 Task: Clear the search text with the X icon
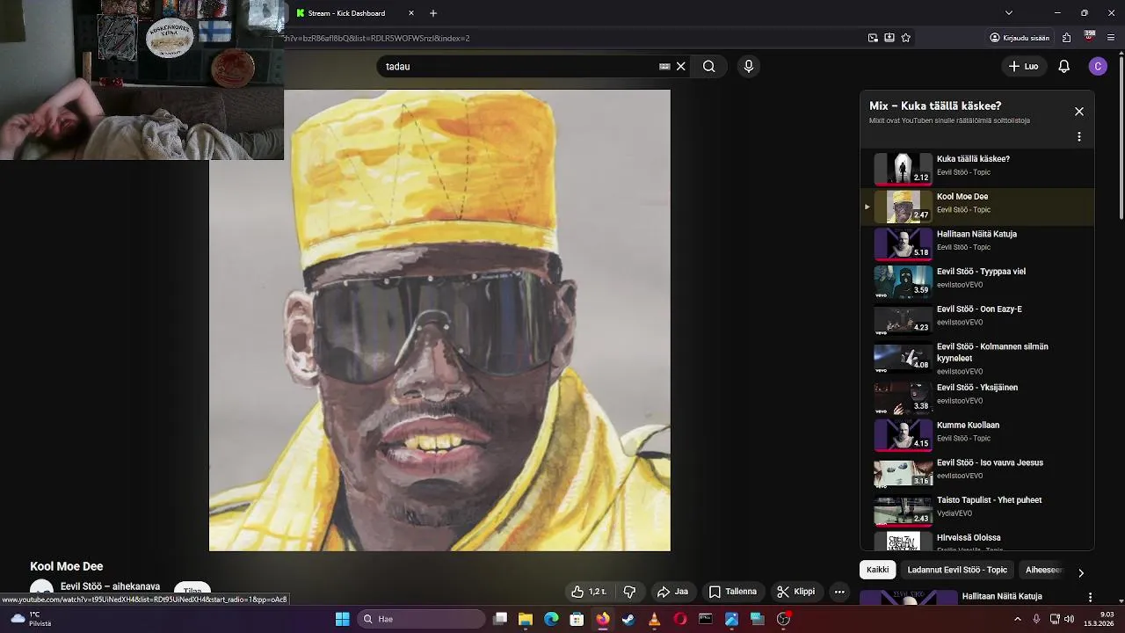coord(680,66)
